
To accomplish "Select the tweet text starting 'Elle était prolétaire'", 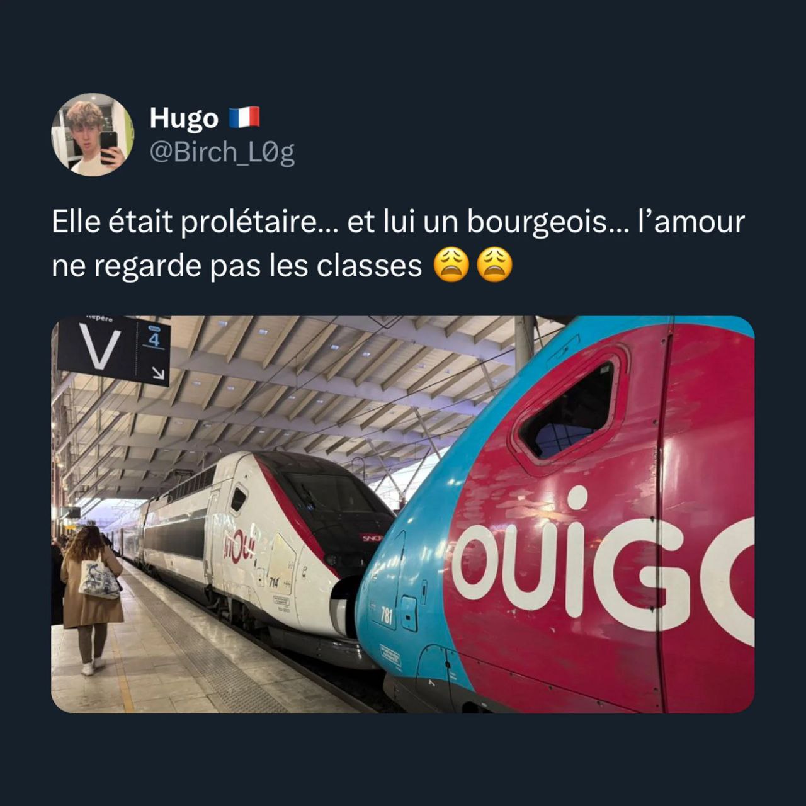I will point(398,244).
